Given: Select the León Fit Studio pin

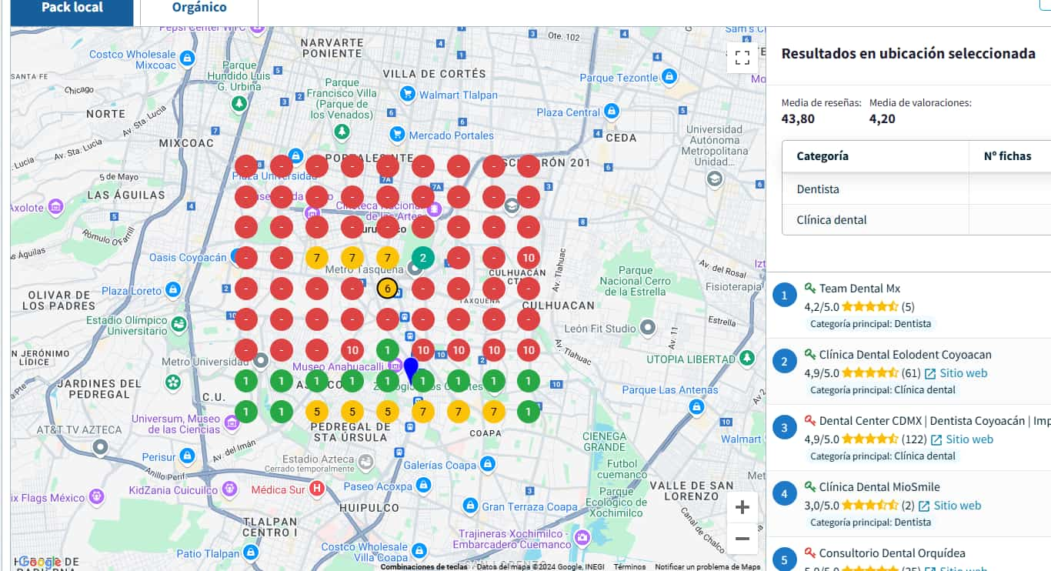Looking at the screenshot, I should click(x=648, y=328).
